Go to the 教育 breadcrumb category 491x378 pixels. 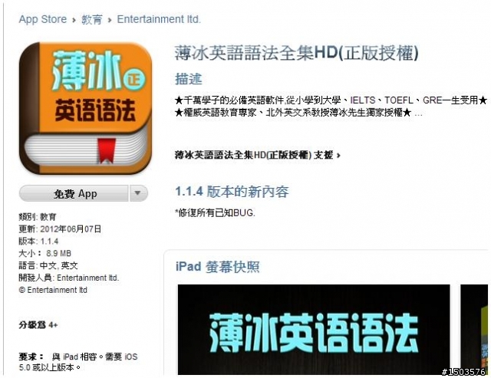coord(92,20)
